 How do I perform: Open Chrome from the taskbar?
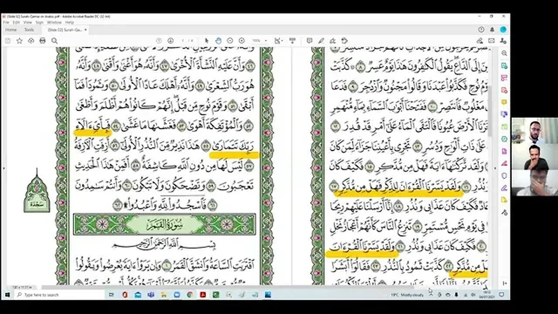click(190, 295)
